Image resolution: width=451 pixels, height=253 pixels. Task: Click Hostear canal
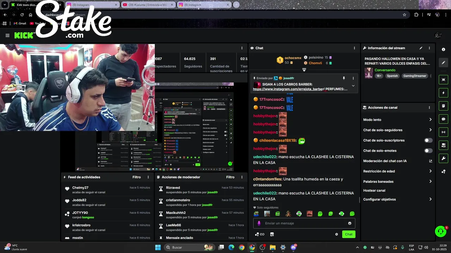tap(374, 190)
